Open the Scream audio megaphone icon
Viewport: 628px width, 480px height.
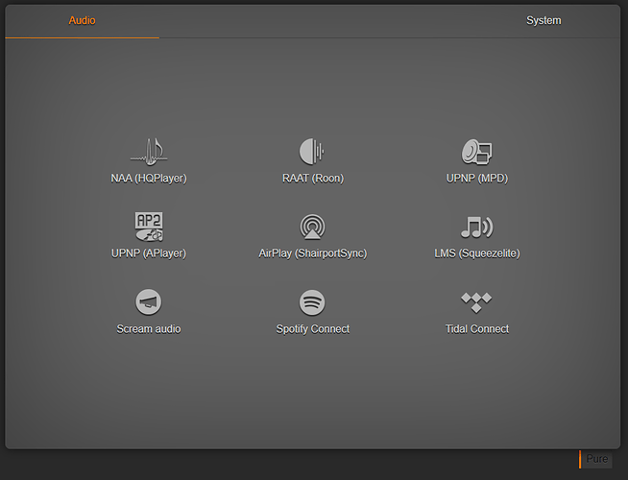tap(149, 301)
